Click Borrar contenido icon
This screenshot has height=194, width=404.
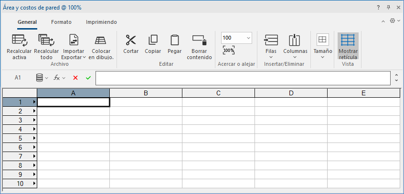point(199,40)
